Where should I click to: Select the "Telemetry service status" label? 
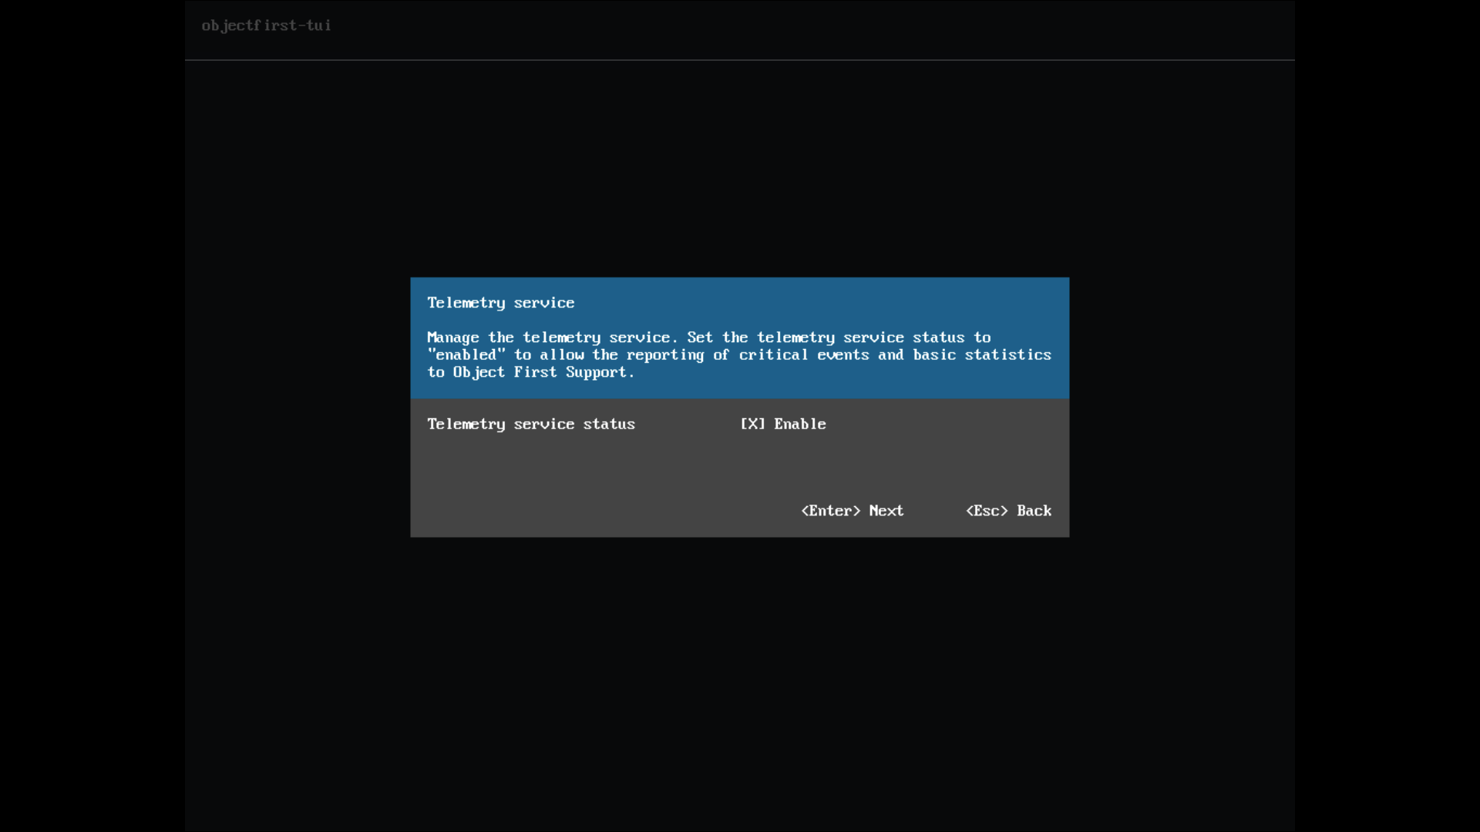coord(531,424)
